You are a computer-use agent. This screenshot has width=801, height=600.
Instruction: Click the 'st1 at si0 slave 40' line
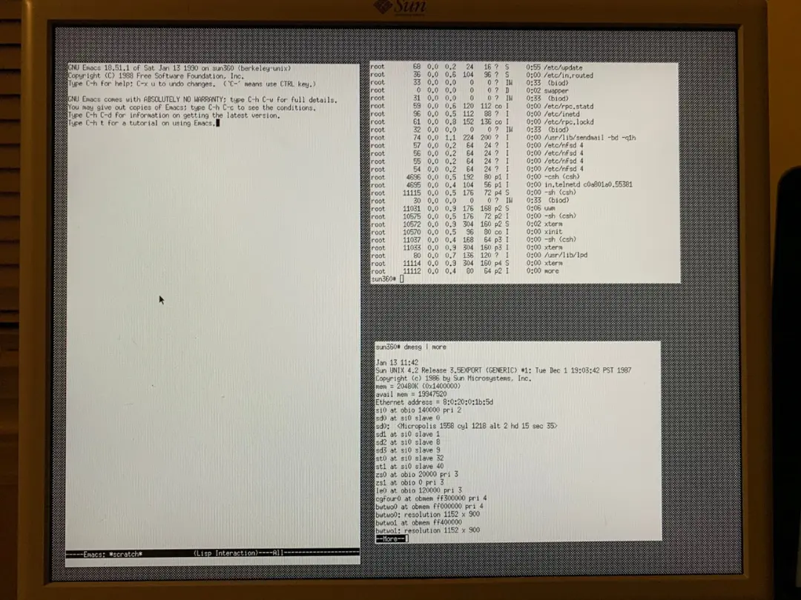[x=409, y=467]
